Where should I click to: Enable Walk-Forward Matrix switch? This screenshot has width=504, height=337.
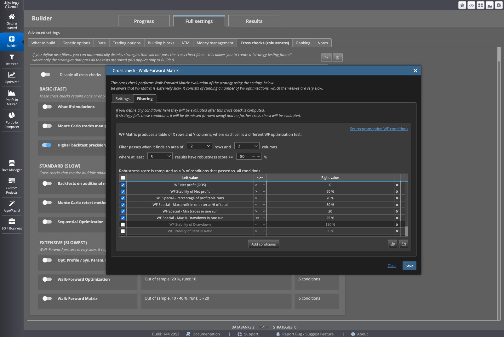[47, 298]
